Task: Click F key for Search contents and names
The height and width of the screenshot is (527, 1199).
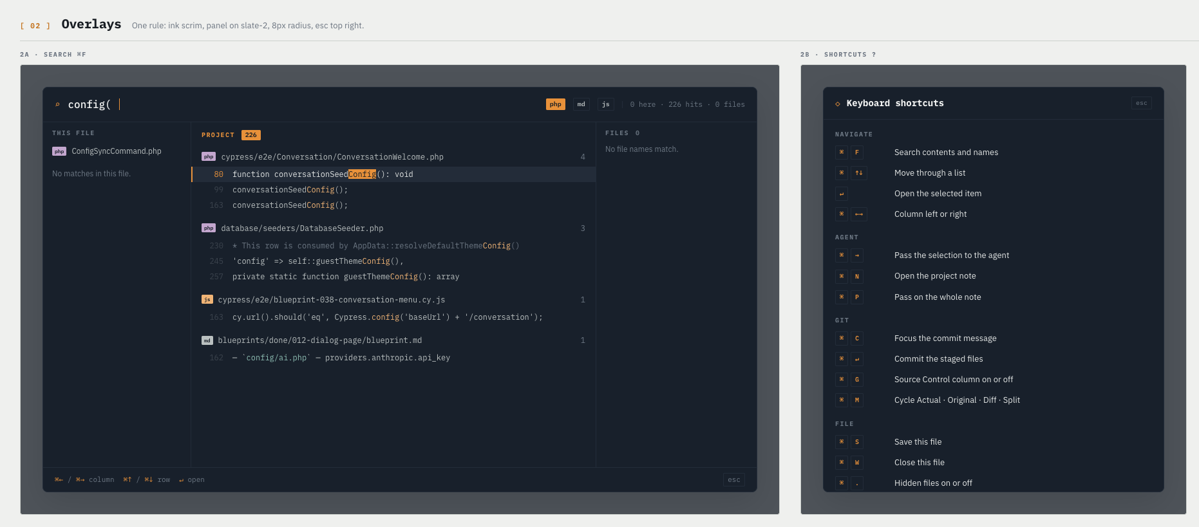Action: (857, 153)
